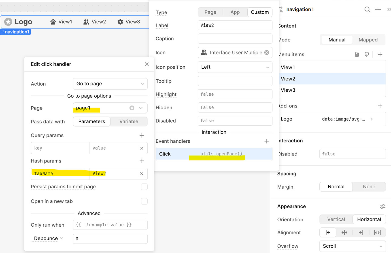Switch Type to the Page tab
The image size is (391, 253).
[210, 12]
